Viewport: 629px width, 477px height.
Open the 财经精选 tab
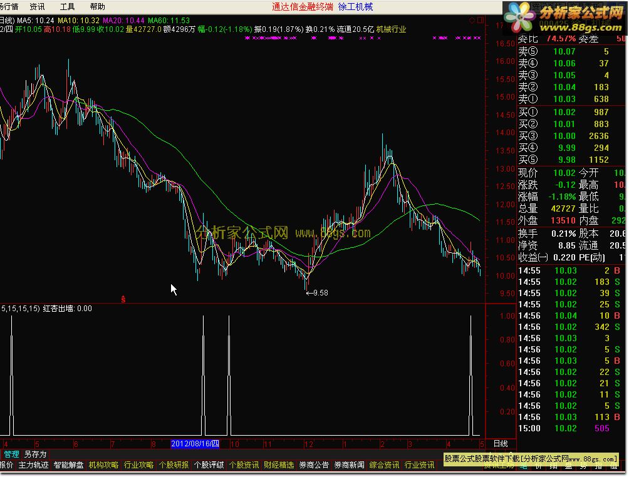click(x=279, y=465)
